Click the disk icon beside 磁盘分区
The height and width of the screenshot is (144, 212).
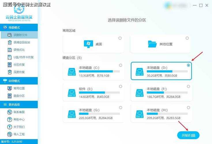[x=10, y=96]
